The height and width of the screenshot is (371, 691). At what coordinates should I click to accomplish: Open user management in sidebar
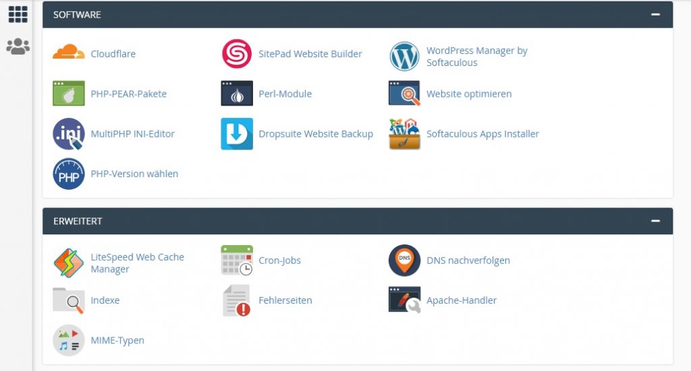tap(18, 46)
